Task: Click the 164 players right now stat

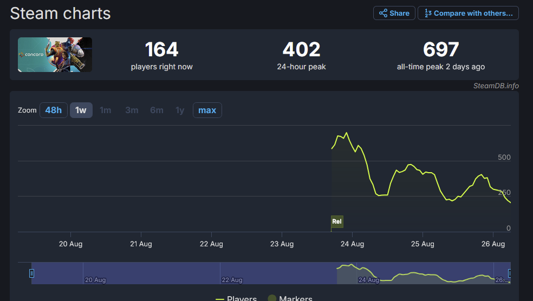Action: click(x=161, y=50)
